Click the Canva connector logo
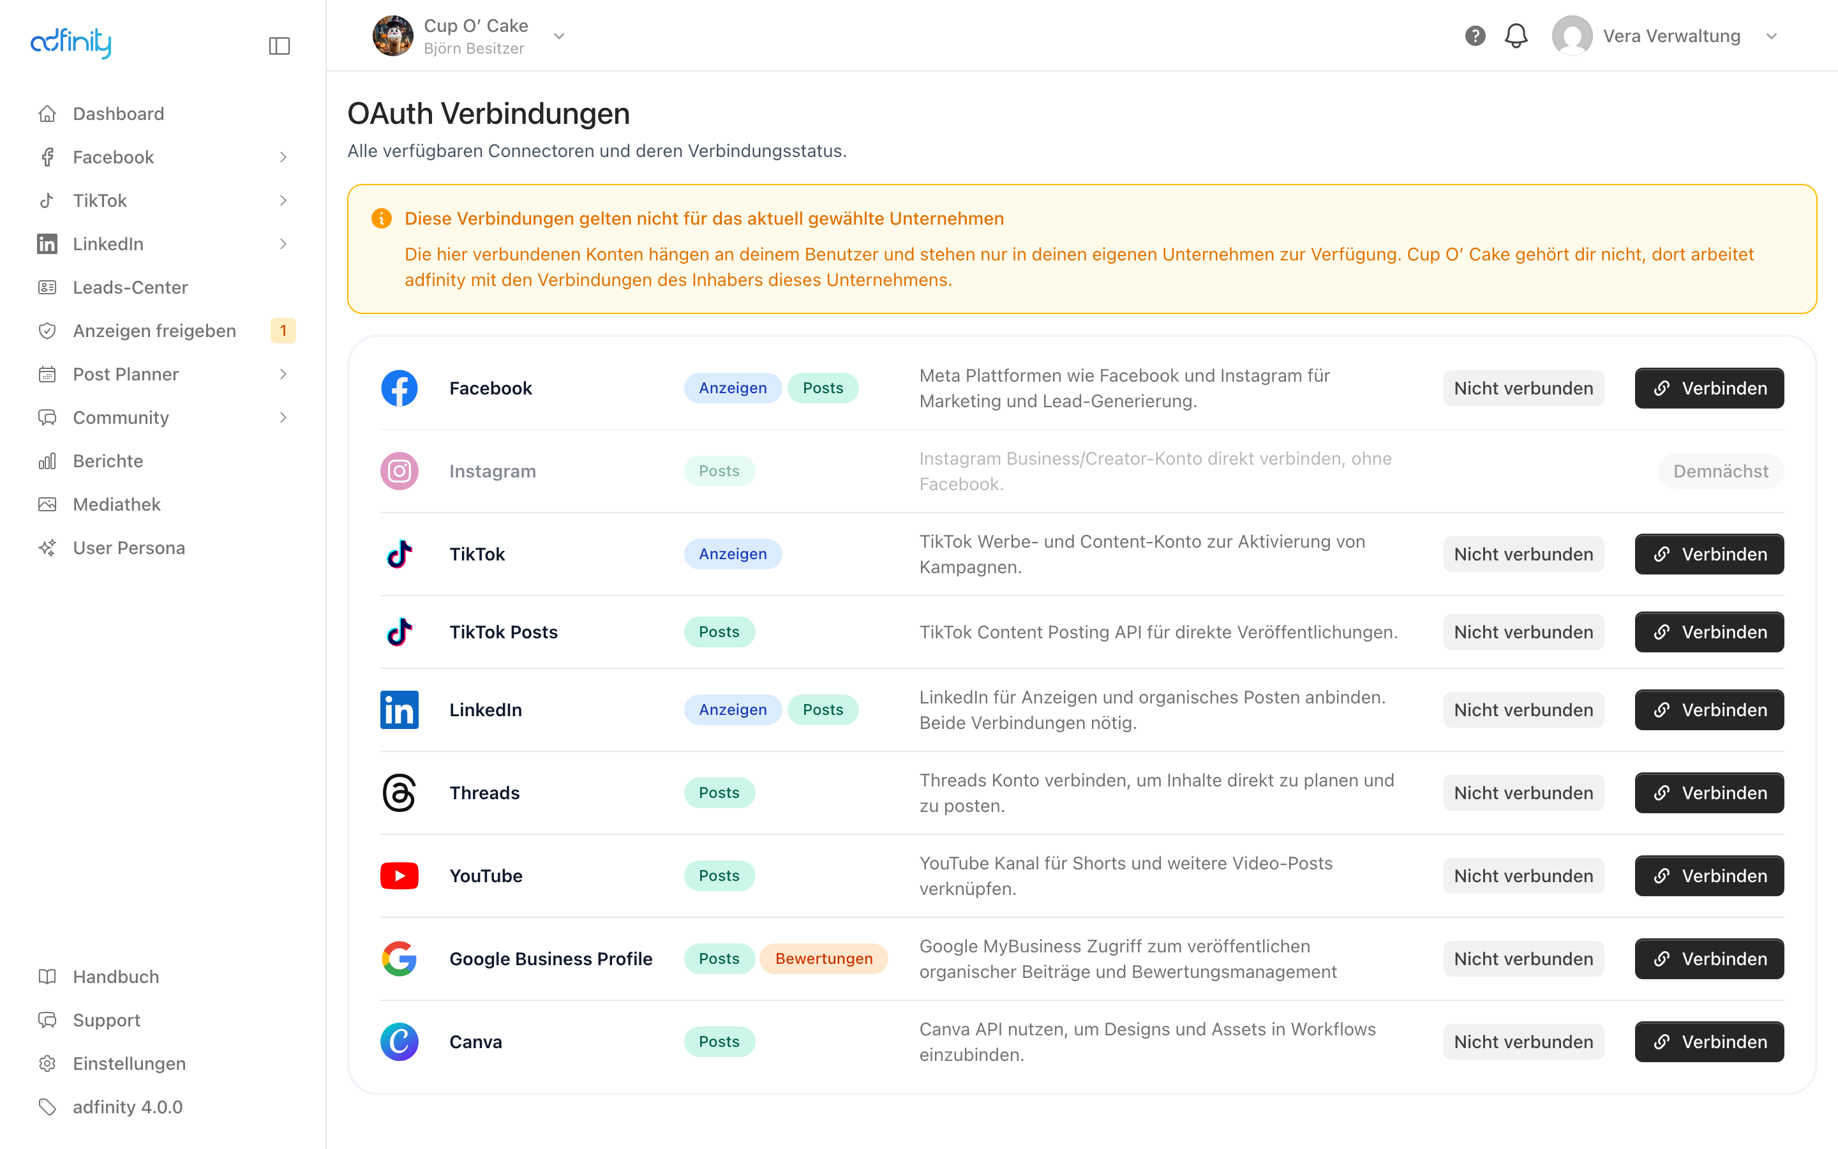This screenshot has height=1149, width=1838. (x=400, y=1042)
